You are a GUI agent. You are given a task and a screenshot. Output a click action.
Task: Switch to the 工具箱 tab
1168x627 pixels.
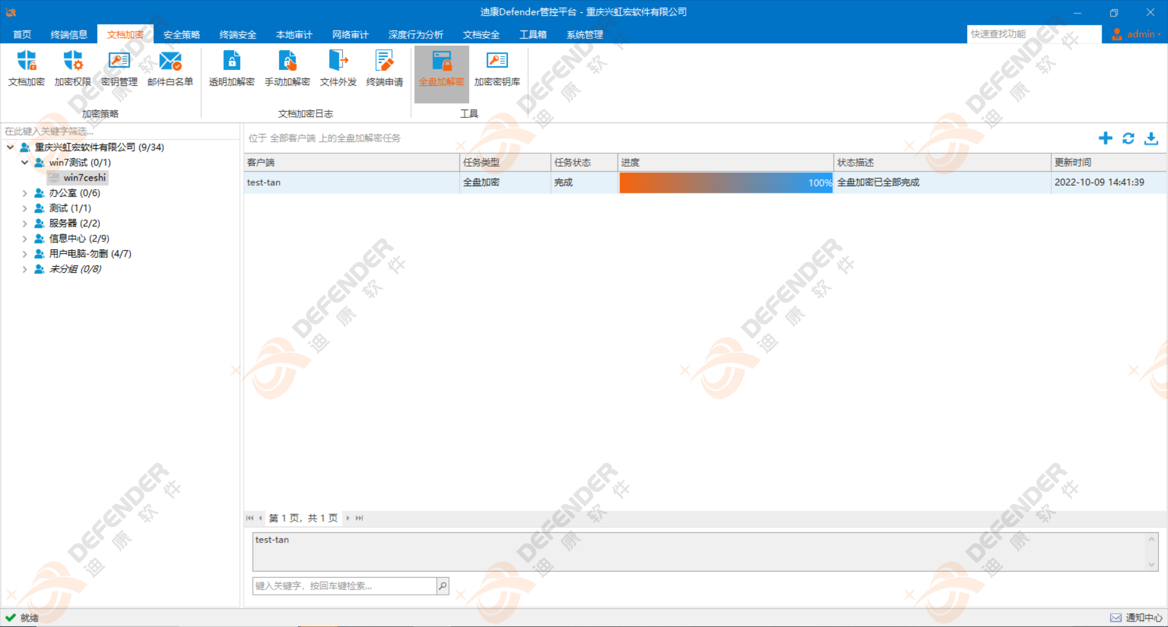click(533, 35)
